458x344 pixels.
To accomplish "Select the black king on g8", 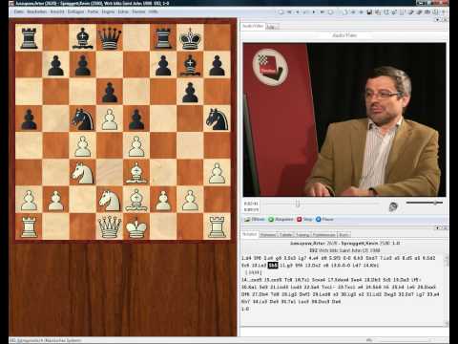I will tap(190, 38).
